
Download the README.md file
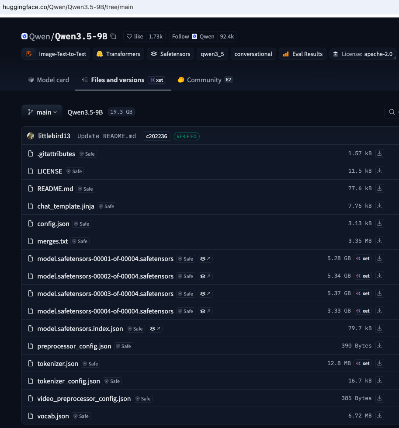pyautogui.click(x=379, y=188)
